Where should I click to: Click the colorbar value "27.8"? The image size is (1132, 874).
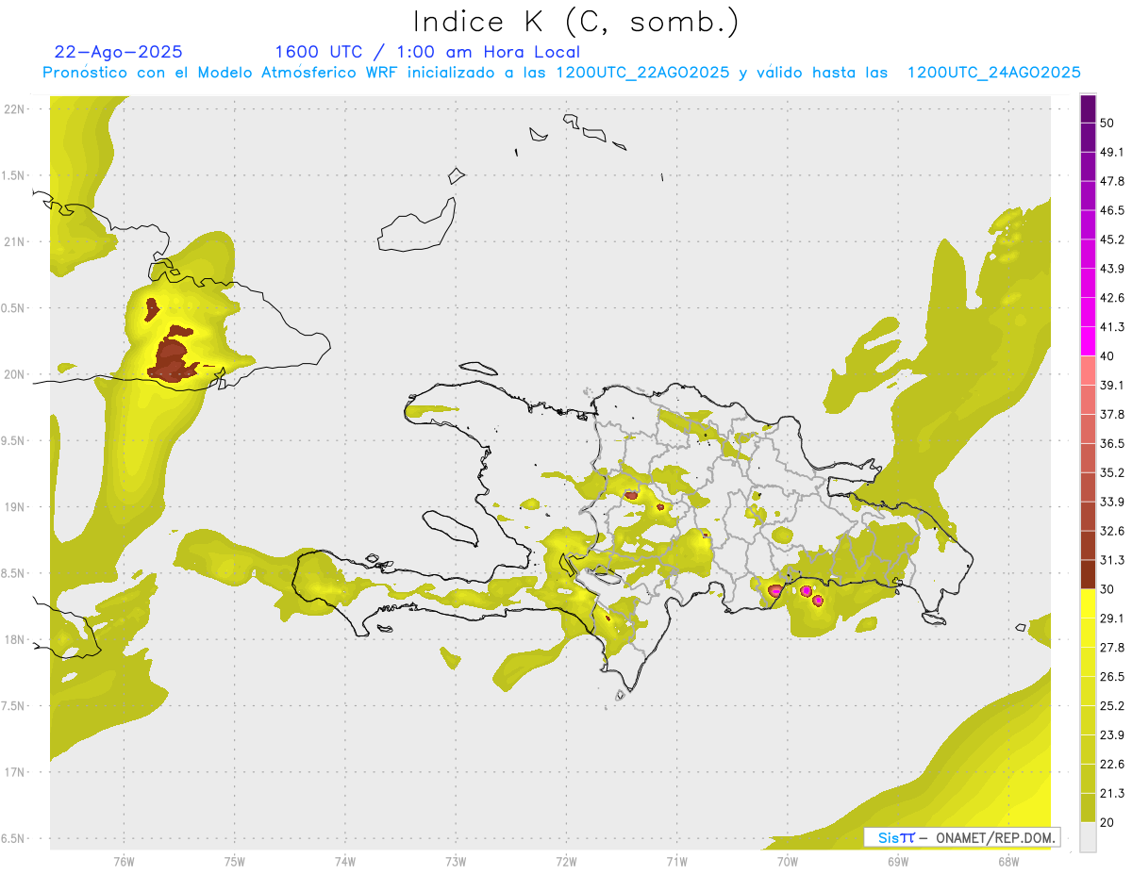pyautogui.click(x=1112, y=648)
